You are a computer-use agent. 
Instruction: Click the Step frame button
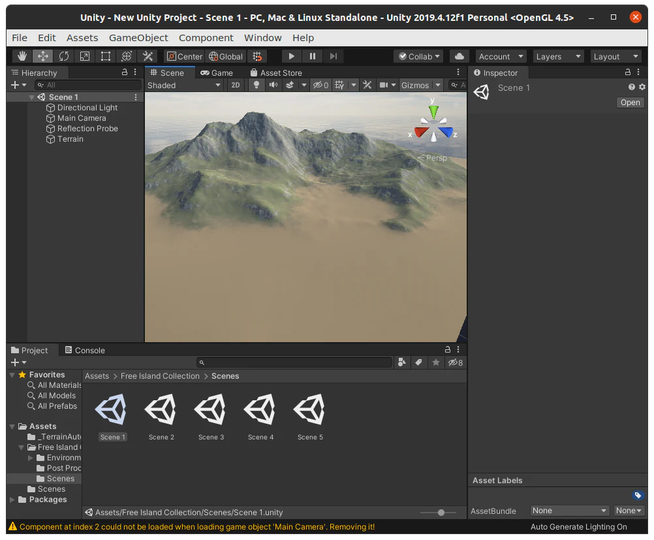tap(334, 57)
